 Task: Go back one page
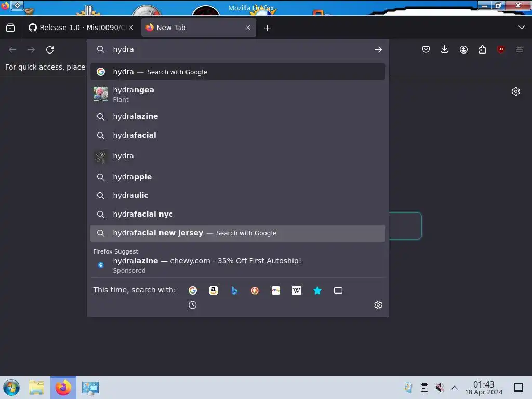click(x=12, y=50)
